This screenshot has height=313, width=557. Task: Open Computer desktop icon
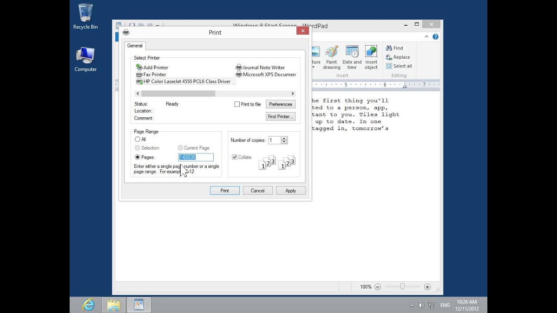coord(85,59)
